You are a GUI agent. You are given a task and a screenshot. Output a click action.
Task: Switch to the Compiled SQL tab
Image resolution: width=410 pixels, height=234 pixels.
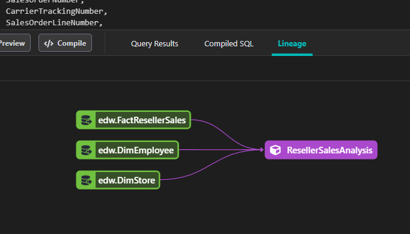tap(229, 43)
